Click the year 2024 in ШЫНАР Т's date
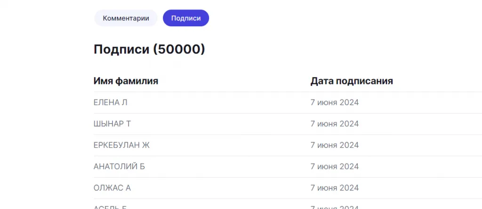 (349, 124)
